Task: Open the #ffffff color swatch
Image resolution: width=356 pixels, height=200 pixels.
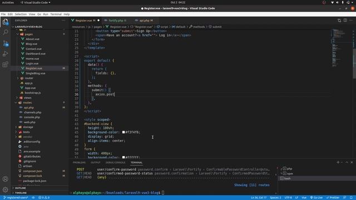Action: [x=123, y=157]
